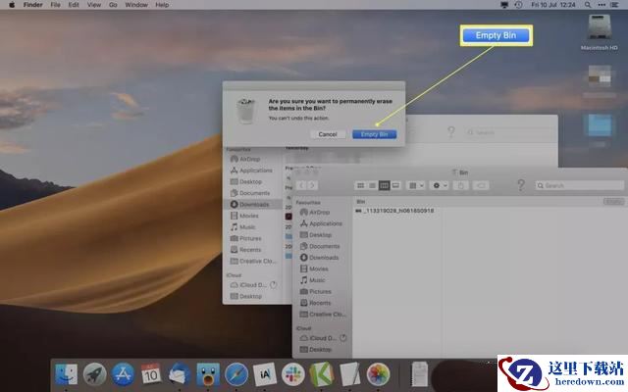Select the file _113319028_hi061850918

(394, 211)
